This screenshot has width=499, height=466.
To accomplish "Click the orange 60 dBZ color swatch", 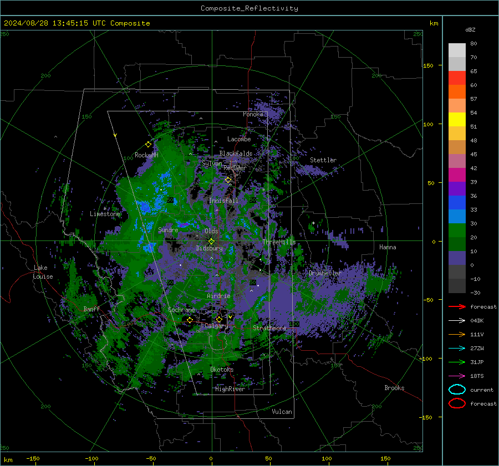I will click(x=457, y=92).
